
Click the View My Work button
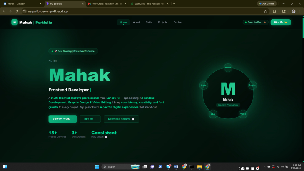pyautogui.click(x=62, y=119)
